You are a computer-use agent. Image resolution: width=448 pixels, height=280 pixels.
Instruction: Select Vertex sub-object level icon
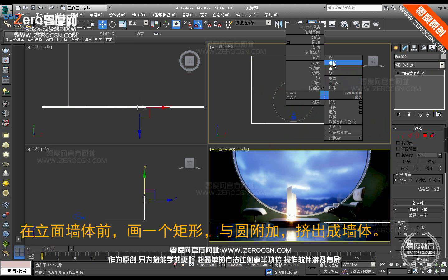pyautogui.click(x=403, y=135)
